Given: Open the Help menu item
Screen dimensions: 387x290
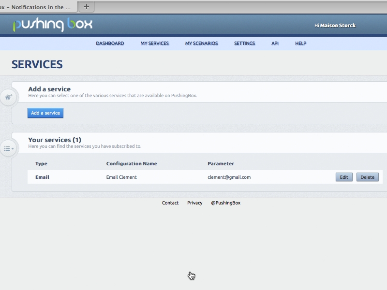Looking at the screenshot, I should coord(300,43).
